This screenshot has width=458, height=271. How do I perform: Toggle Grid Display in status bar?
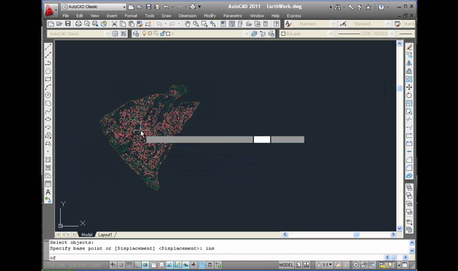129,265
